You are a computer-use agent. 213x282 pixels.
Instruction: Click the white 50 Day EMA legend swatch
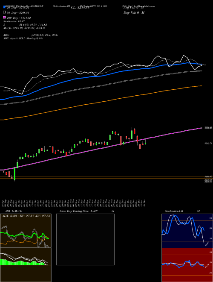point(5,12)
